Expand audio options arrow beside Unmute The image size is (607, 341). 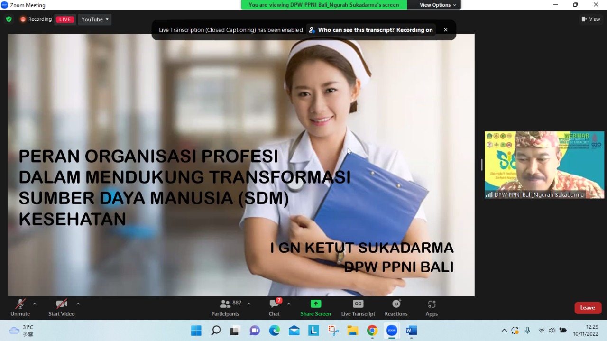pos(34,304)
